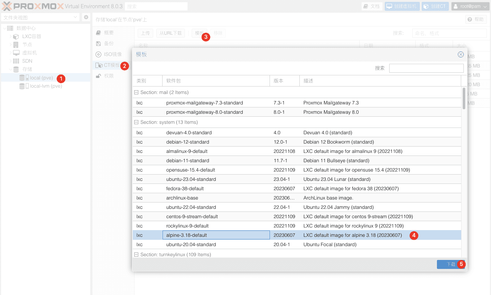Expand the 虚拟机 tree node
This screenshot has width=491, height=295.
(10, 53)
